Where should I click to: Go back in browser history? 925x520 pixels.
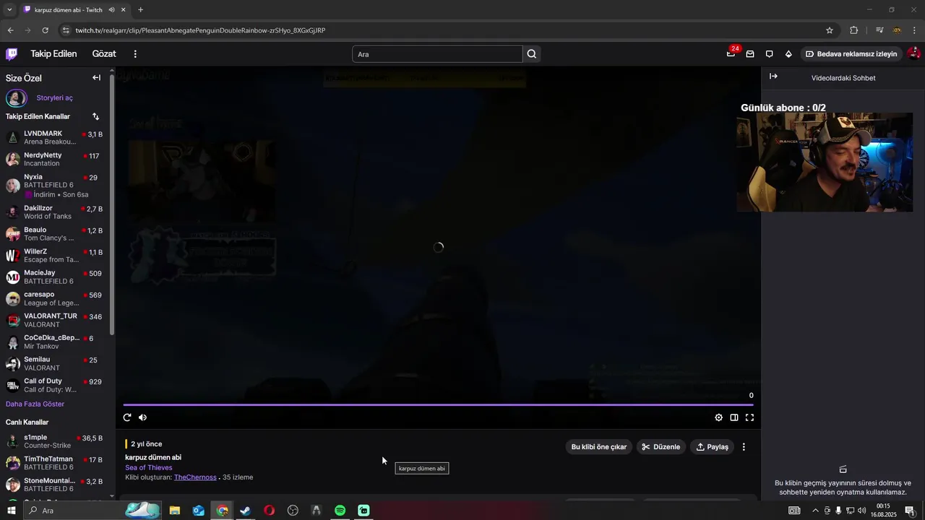click(x=10, y=30)
